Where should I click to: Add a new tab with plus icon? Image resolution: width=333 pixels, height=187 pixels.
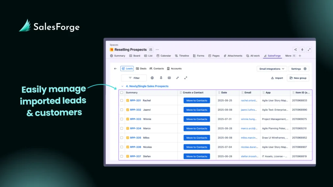coord(300,56)
